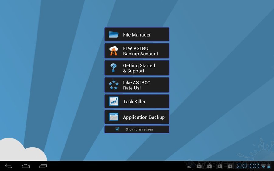Viewport: 274px width, 171px height.
Task: Click the Application Backup window icon
Action: (x=114, y=117)
